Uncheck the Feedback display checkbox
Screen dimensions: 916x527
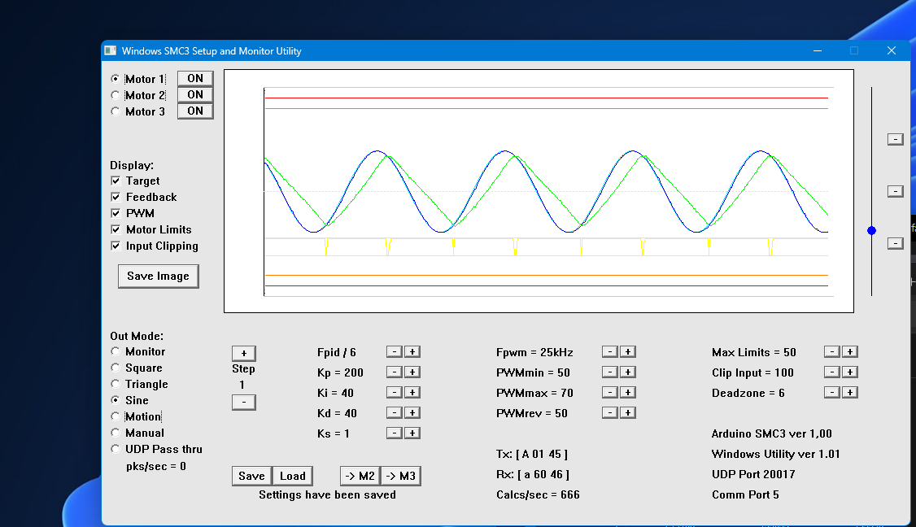pos(116,197)
